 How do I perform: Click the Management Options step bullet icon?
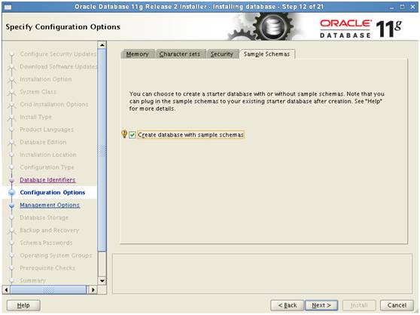tap(12, 206)
